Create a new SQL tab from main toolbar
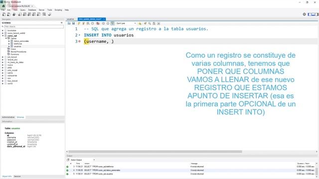The width and height of the screenshot is (319, 179). pos(4,14)
